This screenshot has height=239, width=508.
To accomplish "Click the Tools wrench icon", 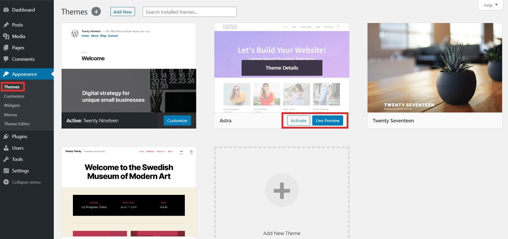I will point(6,159).
